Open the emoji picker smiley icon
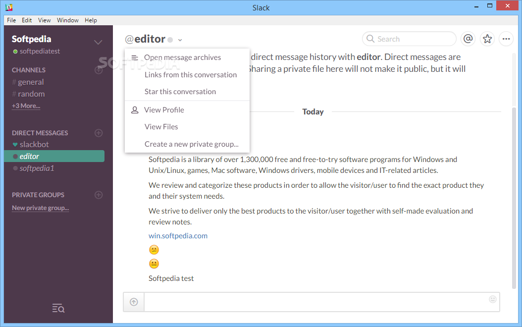Viewport: 522px width, 327px height. point(493,299)
